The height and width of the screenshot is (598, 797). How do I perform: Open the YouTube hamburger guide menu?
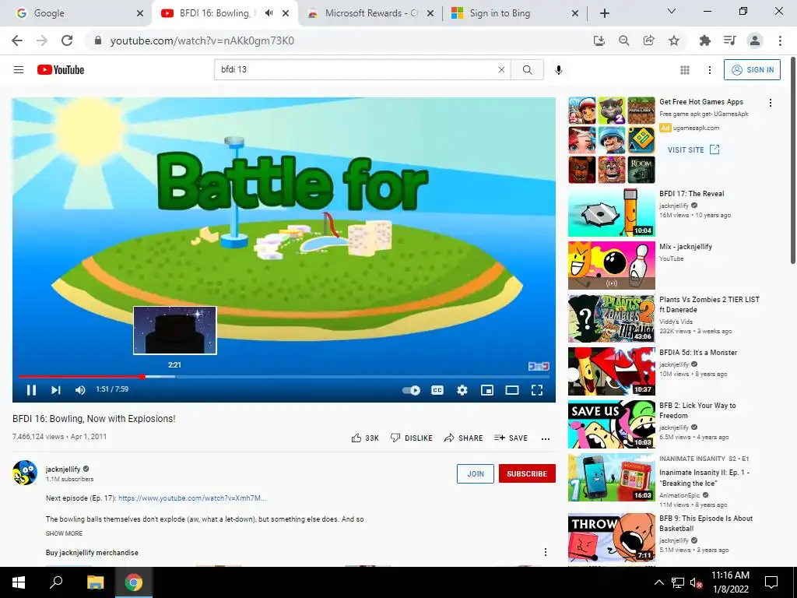pos(19,69)
